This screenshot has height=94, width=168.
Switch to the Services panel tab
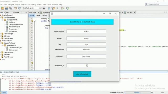point(16,13)
